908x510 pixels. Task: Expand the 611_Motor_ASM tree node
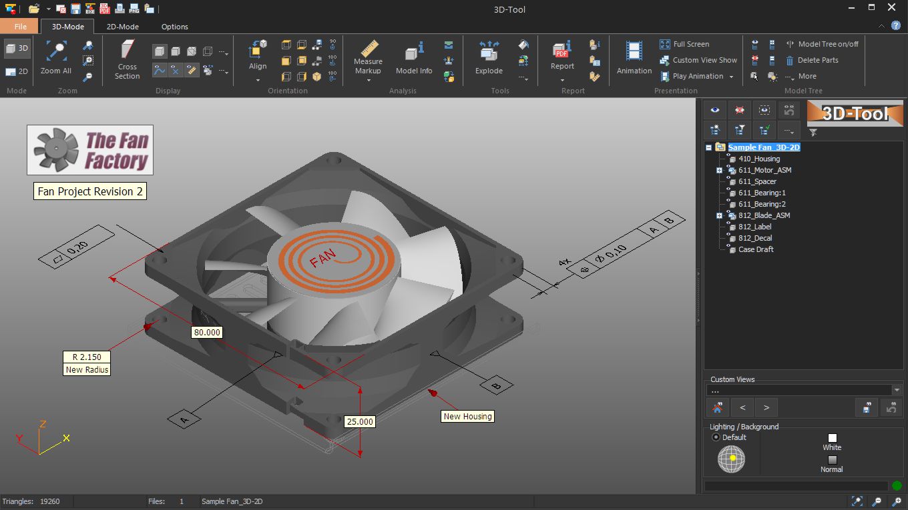coord(720,170)
